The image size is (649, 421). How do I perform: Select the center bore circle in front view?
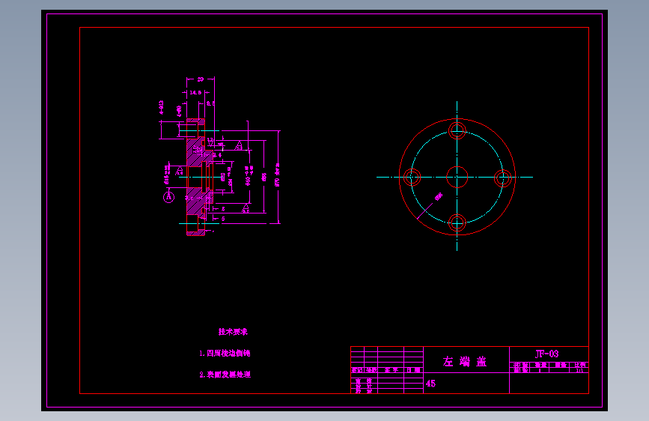coord(457,177)
